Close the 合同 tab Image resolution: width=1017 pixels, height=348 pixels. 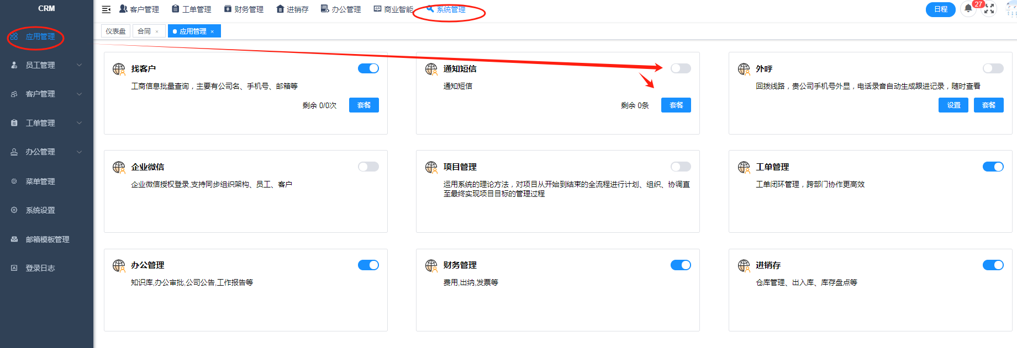click(157, 31)
